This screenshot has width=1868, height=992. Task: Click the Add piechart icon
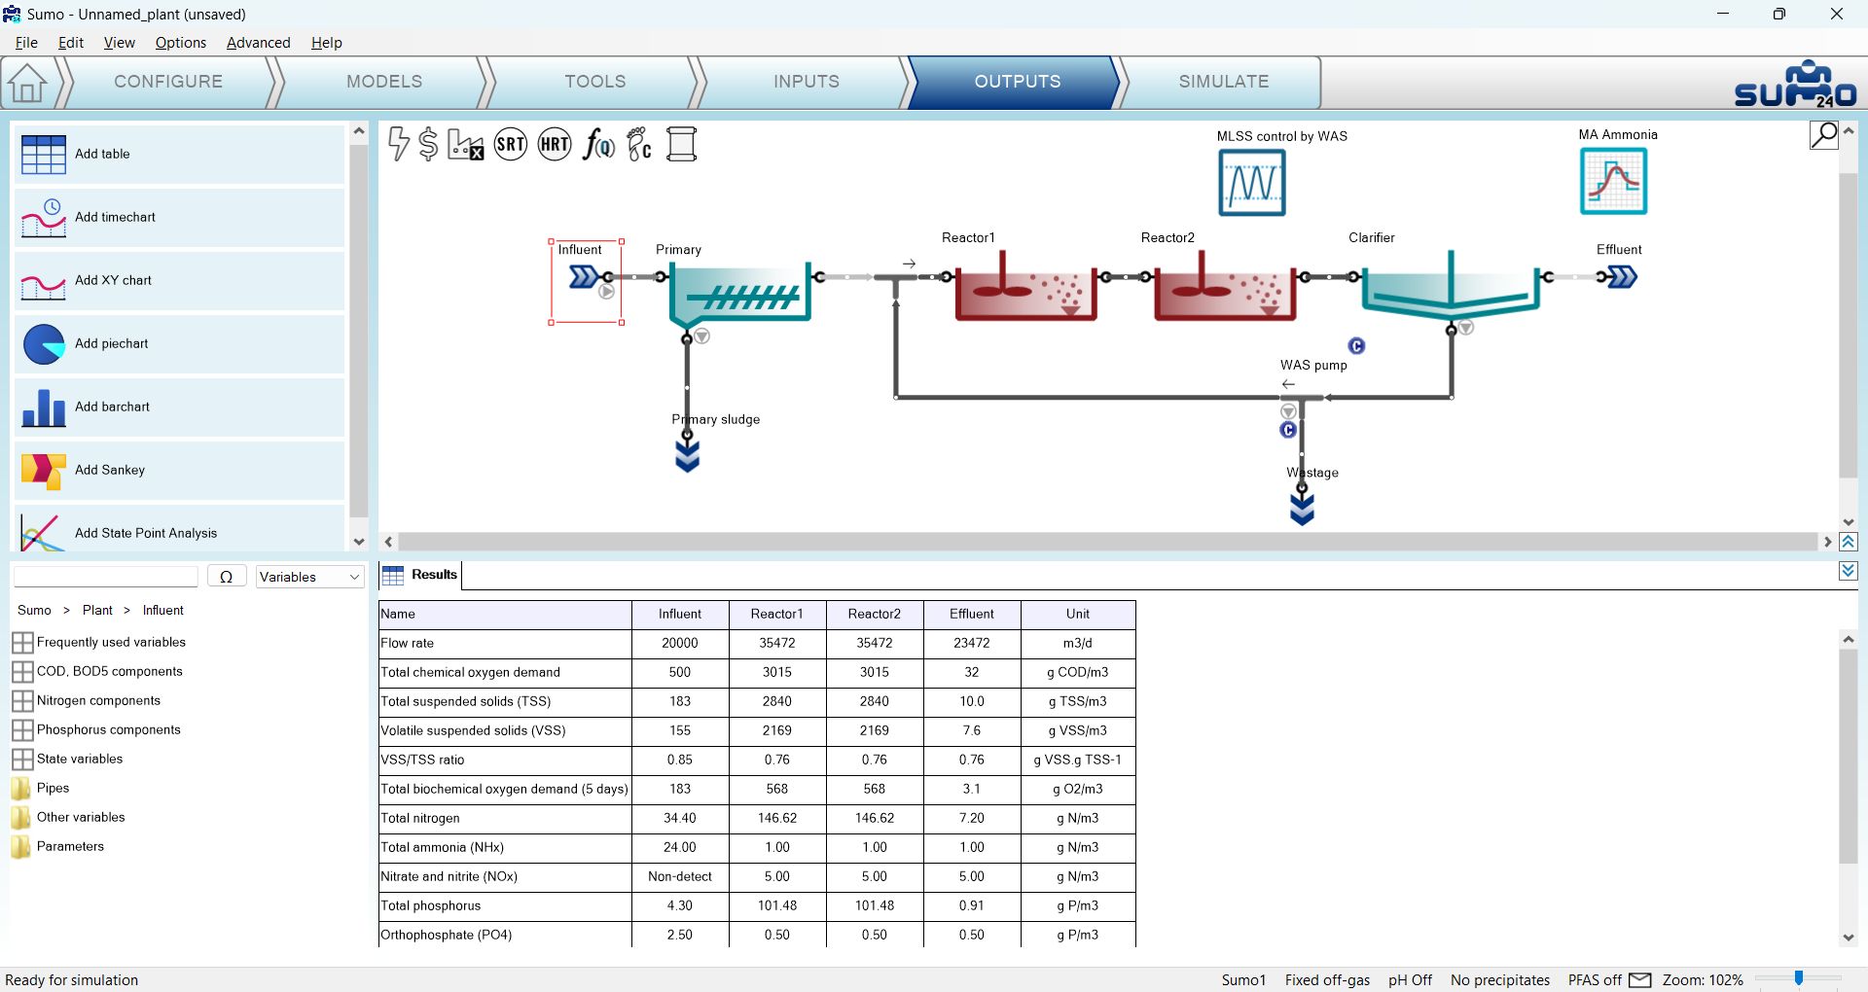point(44,344)
